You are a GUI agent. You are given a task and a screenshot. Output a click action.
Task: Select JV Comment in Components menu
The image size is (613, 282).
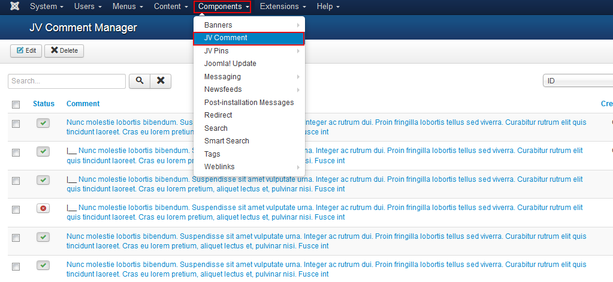pos(249,38)
